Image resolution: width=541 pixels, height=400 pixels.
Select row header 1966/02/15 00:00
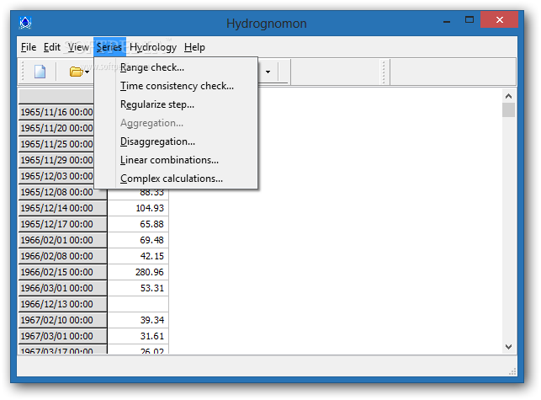click(x=63, y=272)
